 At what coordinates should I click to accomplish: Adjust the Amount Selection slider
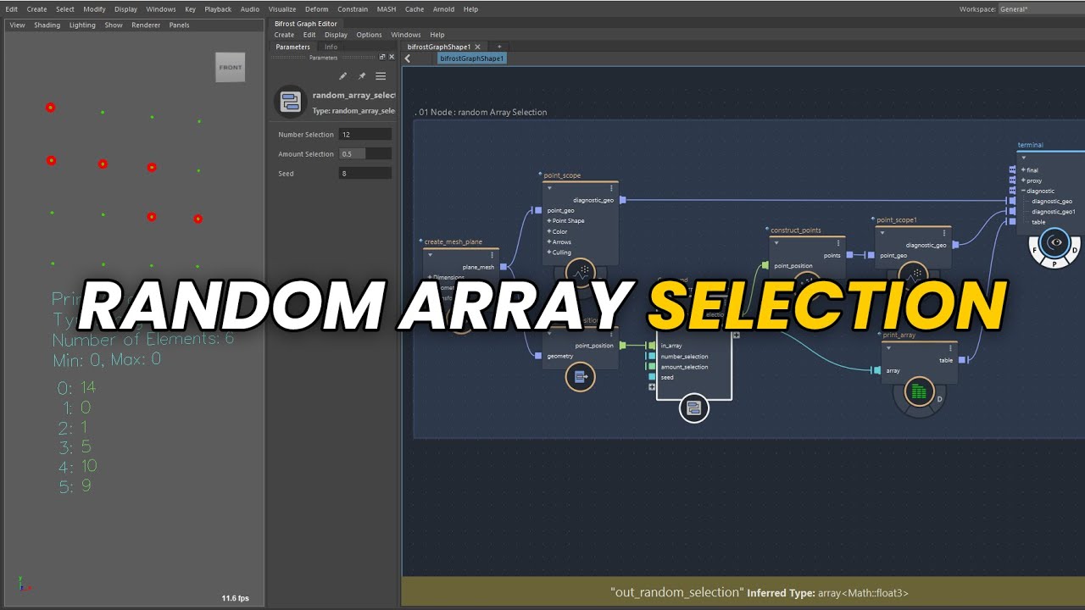pos(365,154)
